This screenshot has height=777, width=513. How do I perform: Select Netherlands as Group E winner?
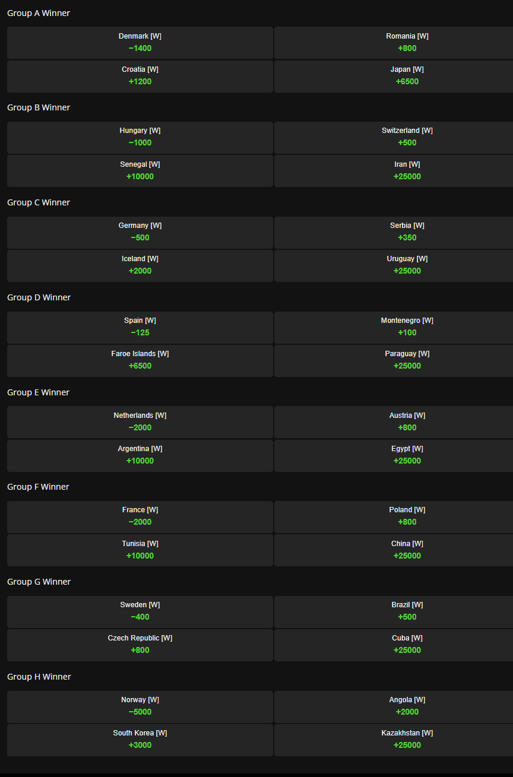point(140,421)
